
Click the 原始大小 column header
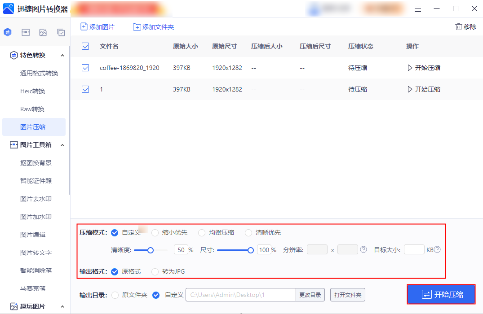coord(186,47)
